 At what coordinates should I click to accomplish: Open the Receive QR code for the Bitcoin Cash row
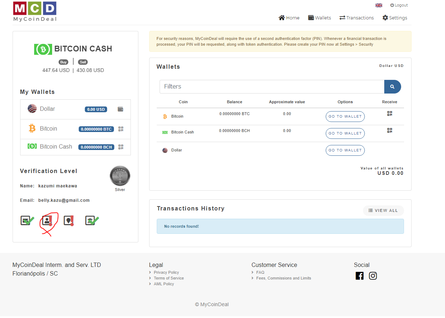click(x=390, y=130)
